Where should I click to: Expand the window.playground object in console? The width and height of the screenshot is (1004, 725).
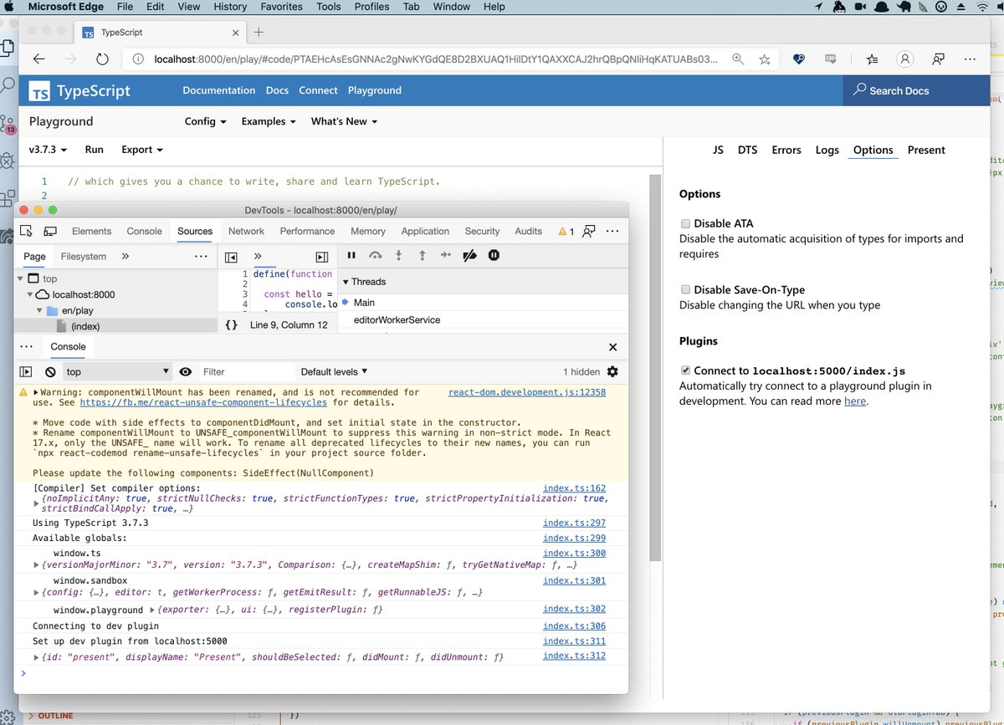tap(151, 610)
